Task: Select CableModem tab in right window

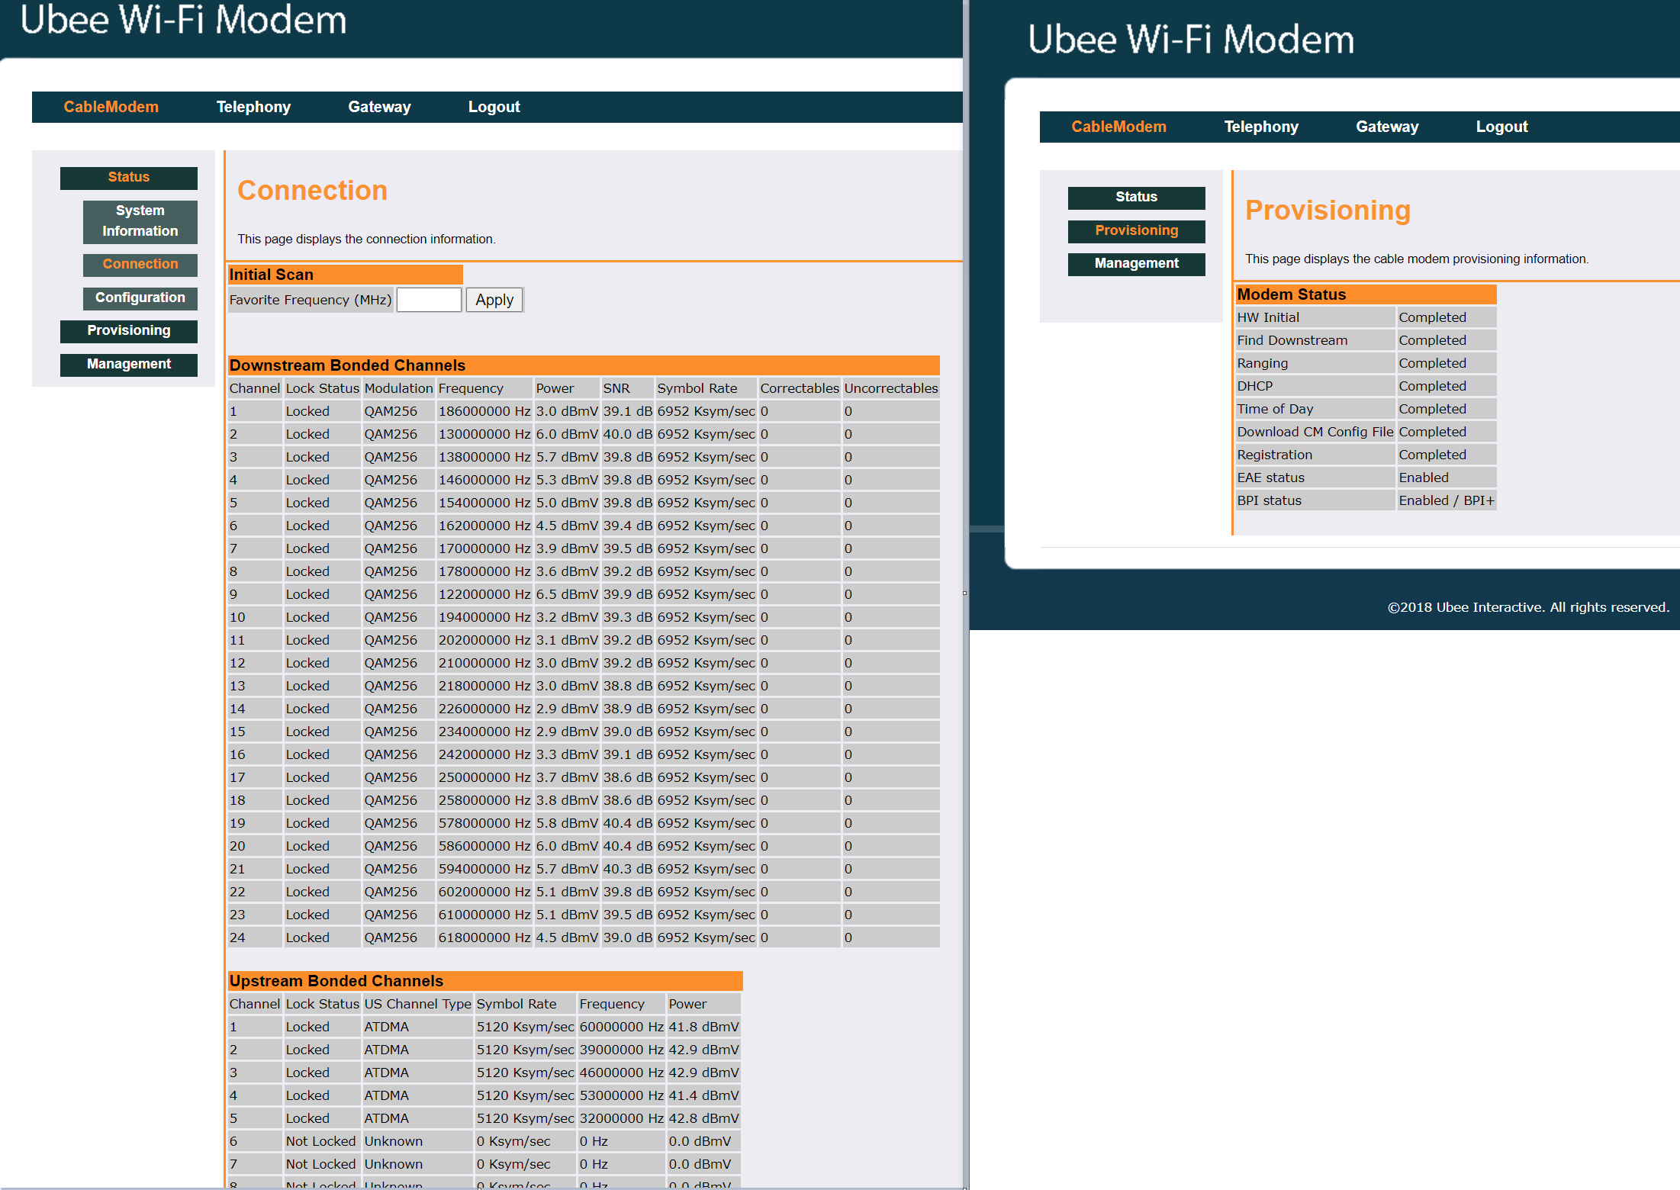Action: click(x=1118, y=127)
